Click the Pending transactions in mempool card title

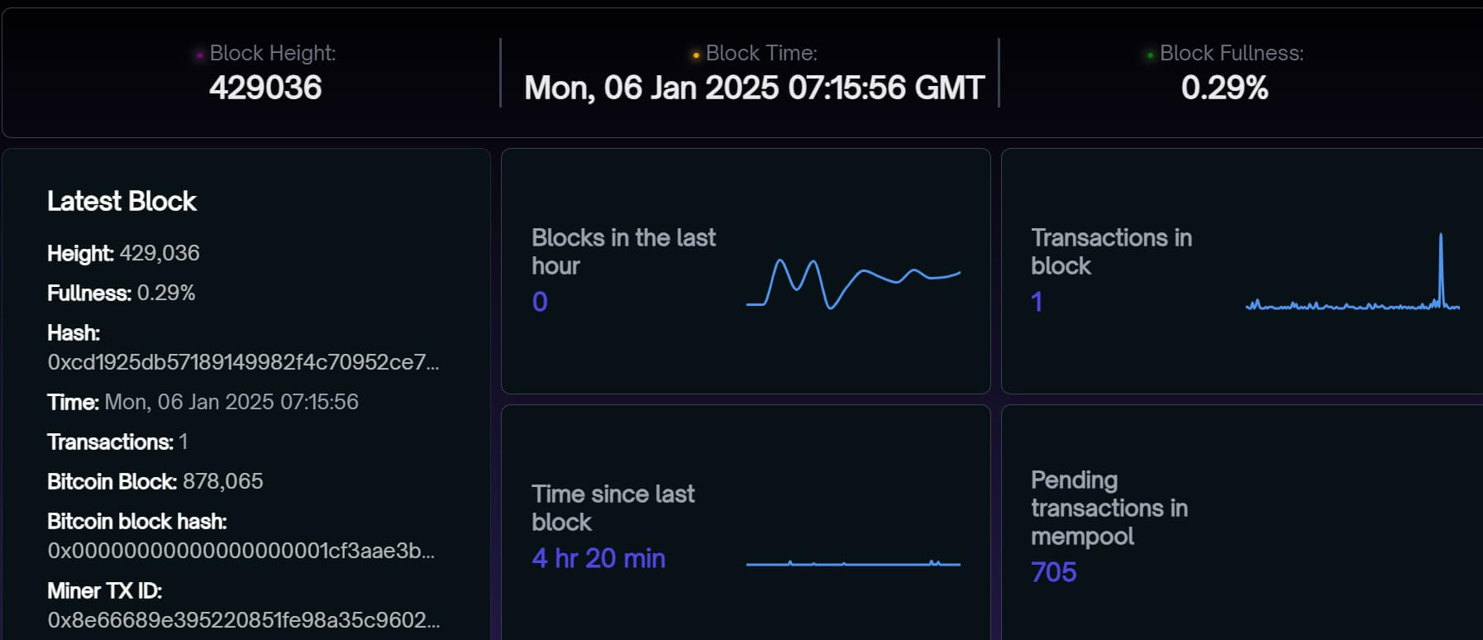(x=1109, y=508)
